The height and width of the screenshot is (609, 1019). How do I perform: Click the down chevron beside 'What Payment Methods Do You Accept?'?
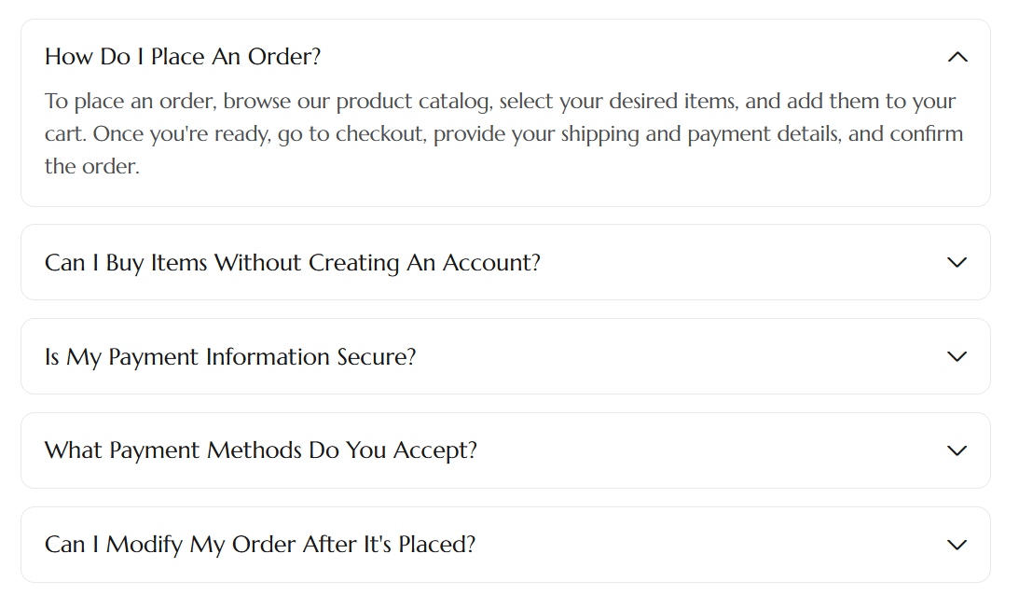click(957, 450)
